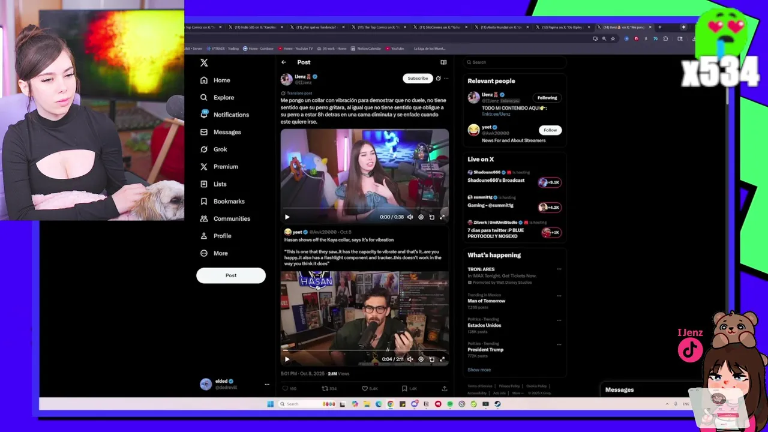Bookmark the post showing 1.4K
The width and height of the screenshot is (768, 432).
point(404,389)
